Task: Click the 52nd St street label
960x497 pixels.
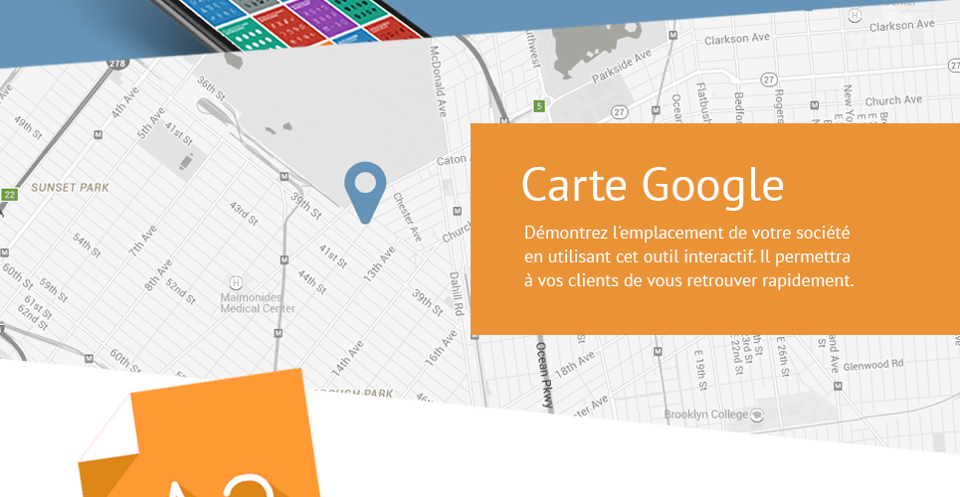Action: pyautogui.click(x=181, y=290)
